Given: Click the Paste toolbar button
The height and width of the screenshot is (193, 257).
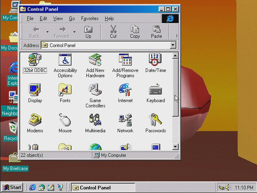Looking at the screenshot, I should pos(157,32).
